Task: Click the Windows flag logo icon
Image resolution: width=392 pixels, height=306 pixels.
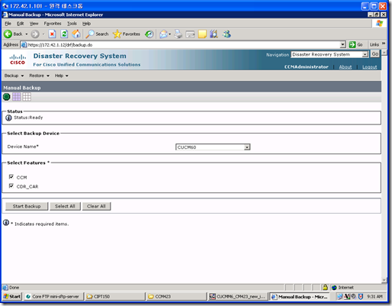Action: 380,24
